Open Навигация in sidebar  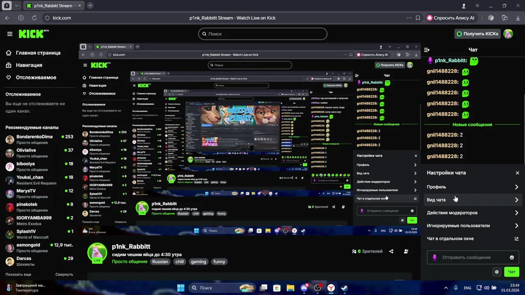click(x=24, y=65)
